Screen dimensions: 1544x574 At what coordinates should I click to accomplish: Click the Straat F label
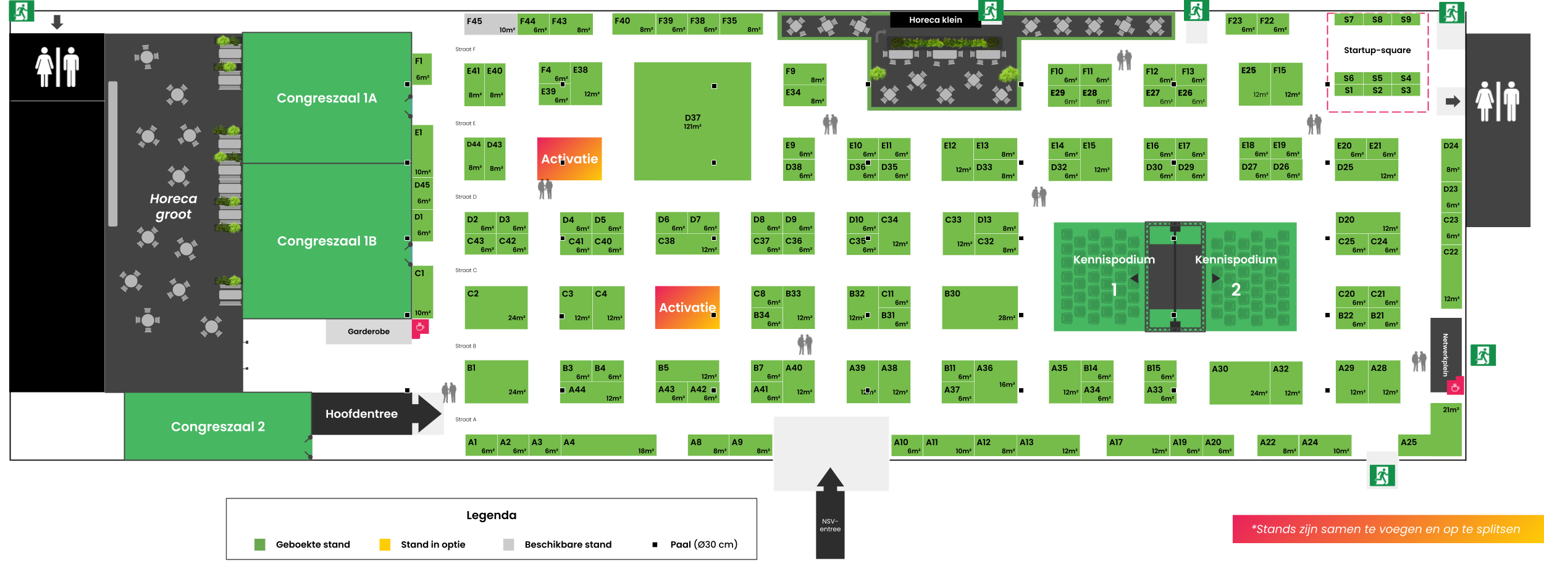point(465,49)
